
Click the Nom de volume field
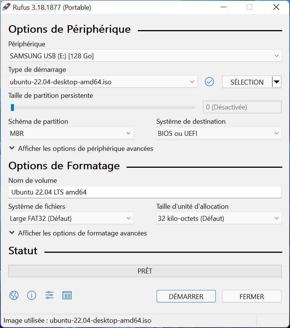[x=145, y=192]
